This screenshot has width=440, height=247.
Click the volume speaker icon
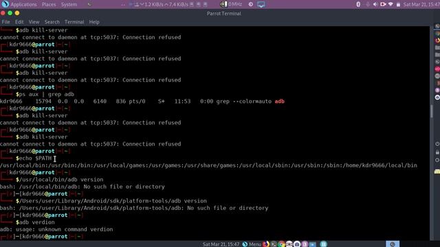tap(375, 5)
